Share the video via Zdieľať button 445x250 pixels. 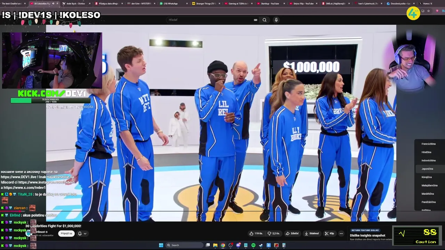tap(292, 233)
